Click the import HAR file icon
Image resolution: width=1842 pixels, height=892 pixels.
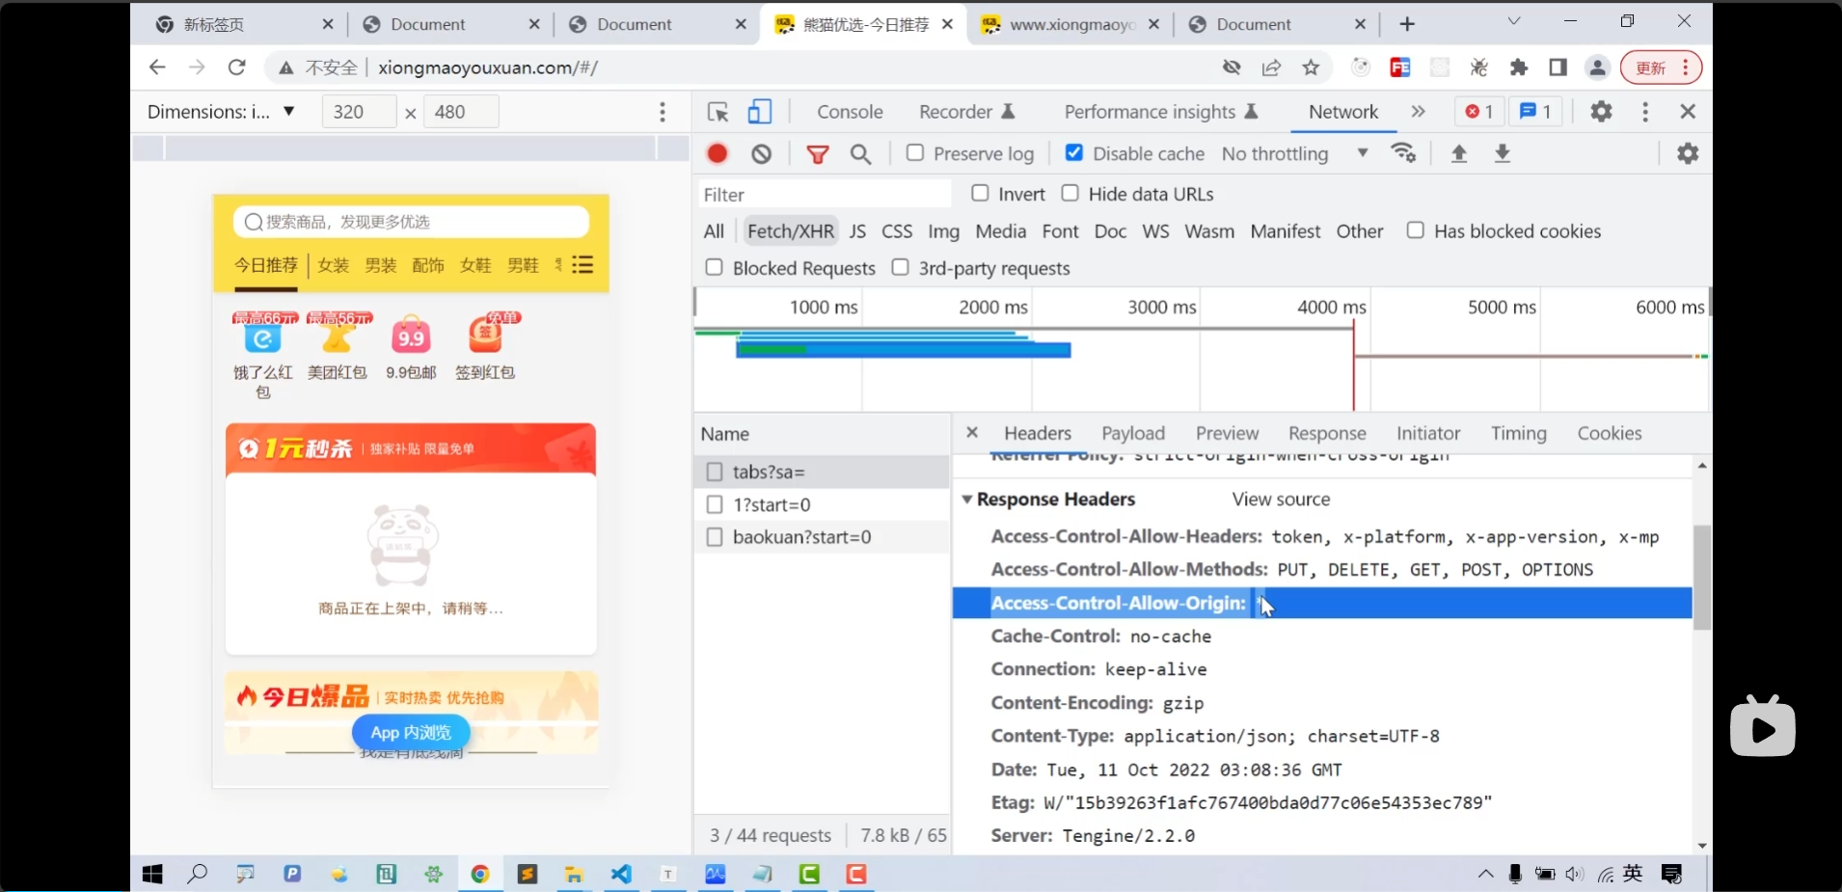(1459, 153)
